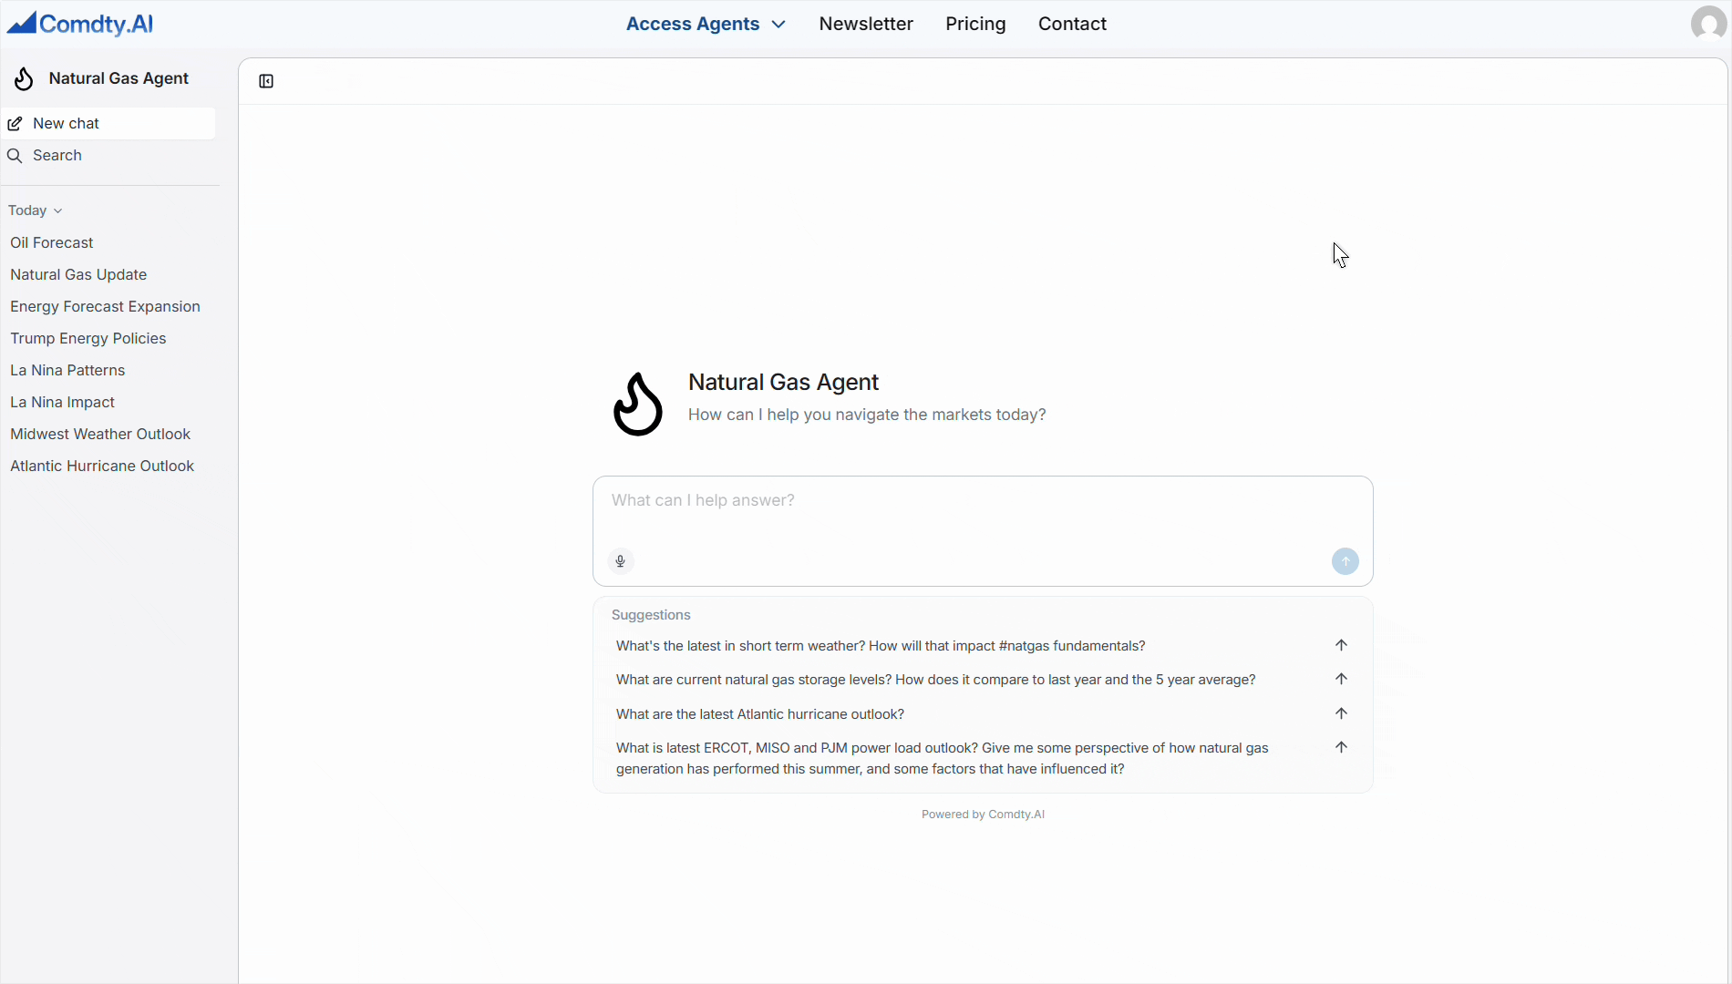
Task: Open the Natural Gas Update chat
Action: pos(78,275)
